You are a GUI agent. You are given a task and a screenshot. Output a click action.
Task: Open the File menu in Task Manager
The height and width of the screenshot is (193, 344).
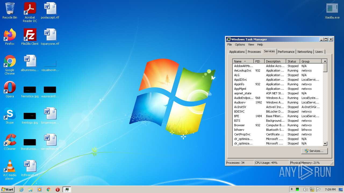(x=230, y=44)
